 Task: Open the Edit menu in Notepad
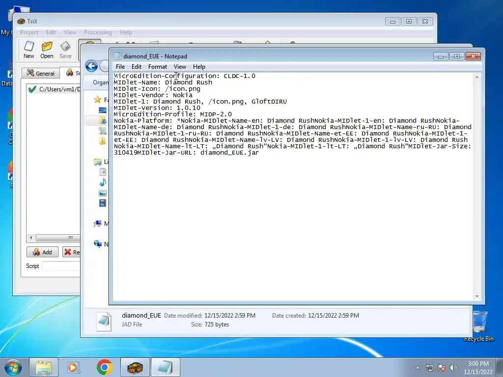pos(137,67)
